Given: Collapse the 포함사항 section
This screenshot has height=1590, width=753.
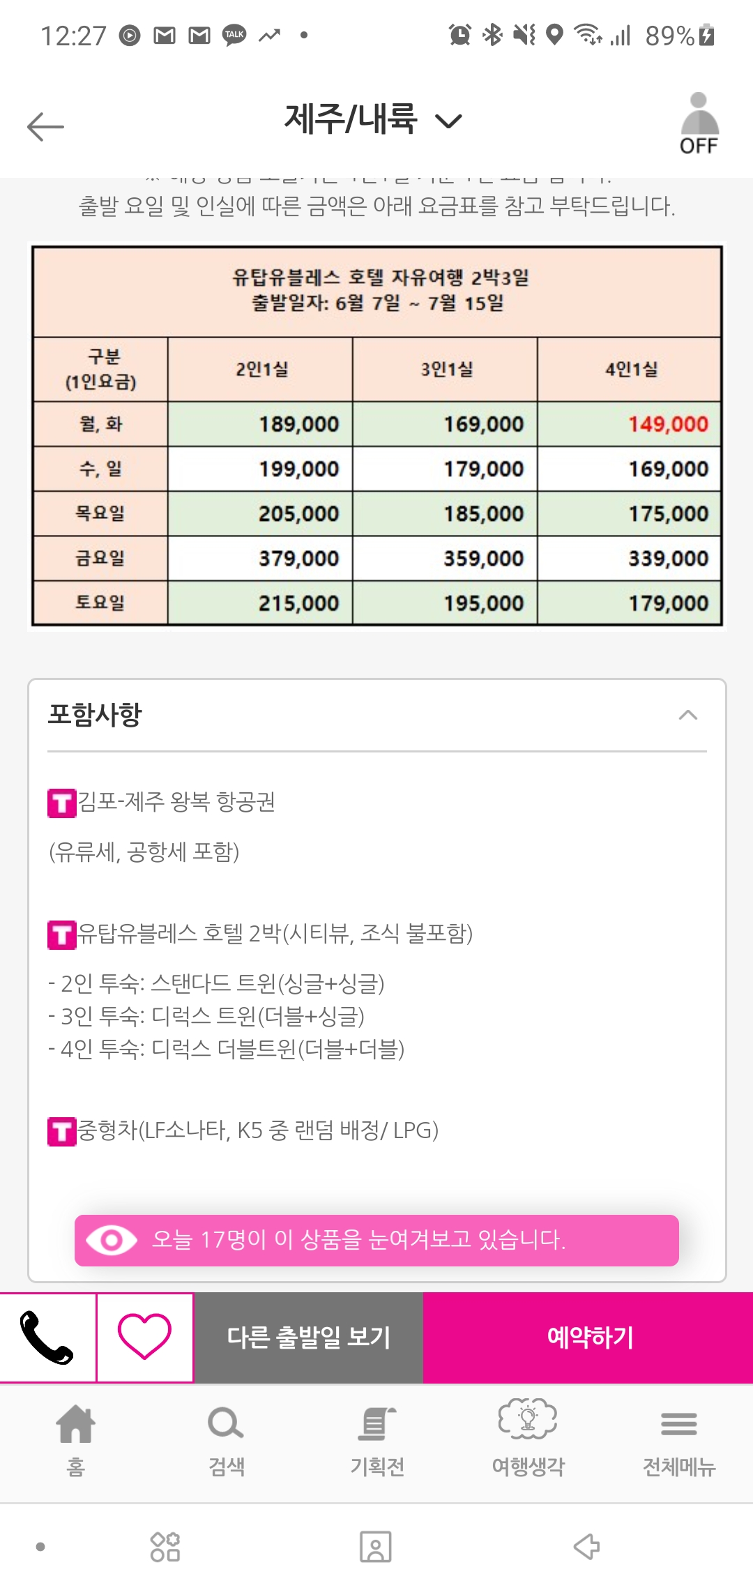Looking at the screenshot, I should [687, 715].
